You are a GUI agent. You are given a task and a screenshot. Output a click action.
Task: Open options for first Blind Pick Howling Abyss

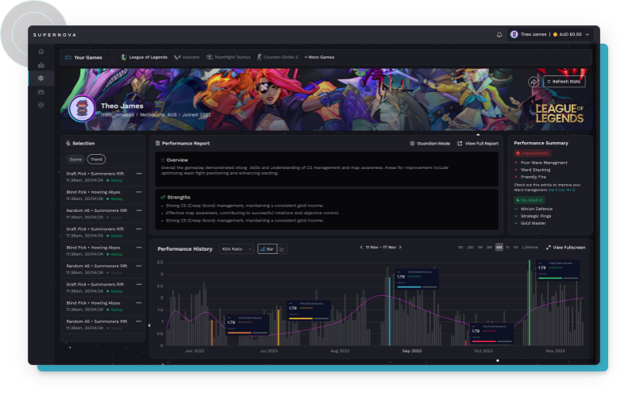(x=139, y=192)
